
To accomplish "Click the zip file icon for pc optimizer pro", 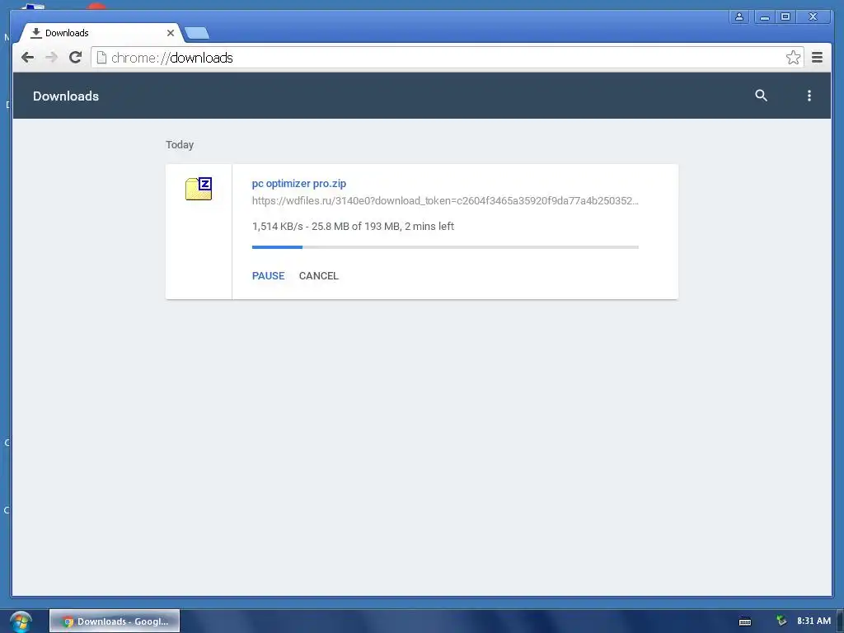I will 199,189.
